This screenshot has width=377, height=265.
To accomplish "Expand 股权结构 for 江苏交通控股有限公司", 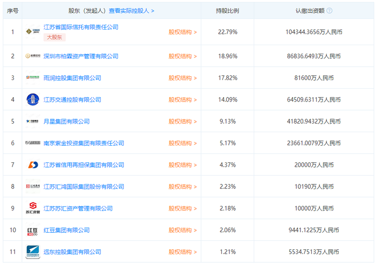I will 183,99.
